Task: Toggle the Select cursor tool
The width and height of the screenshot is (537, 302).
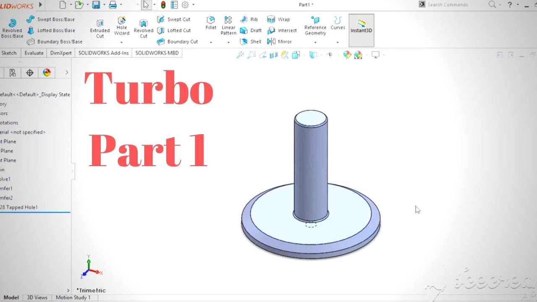Action: [x=146, y=5]
